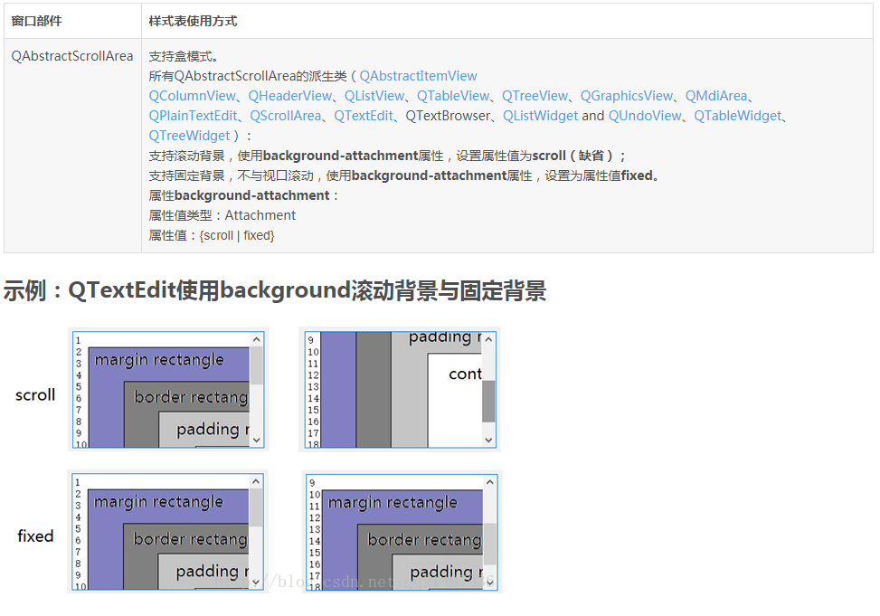Click 'margin rectangle' in scrolled fixed example

pyautogui.click(x=393, y=503)
